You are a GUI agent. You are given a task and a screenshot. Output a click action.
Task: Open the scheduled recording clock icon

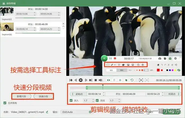pos(165,58)
